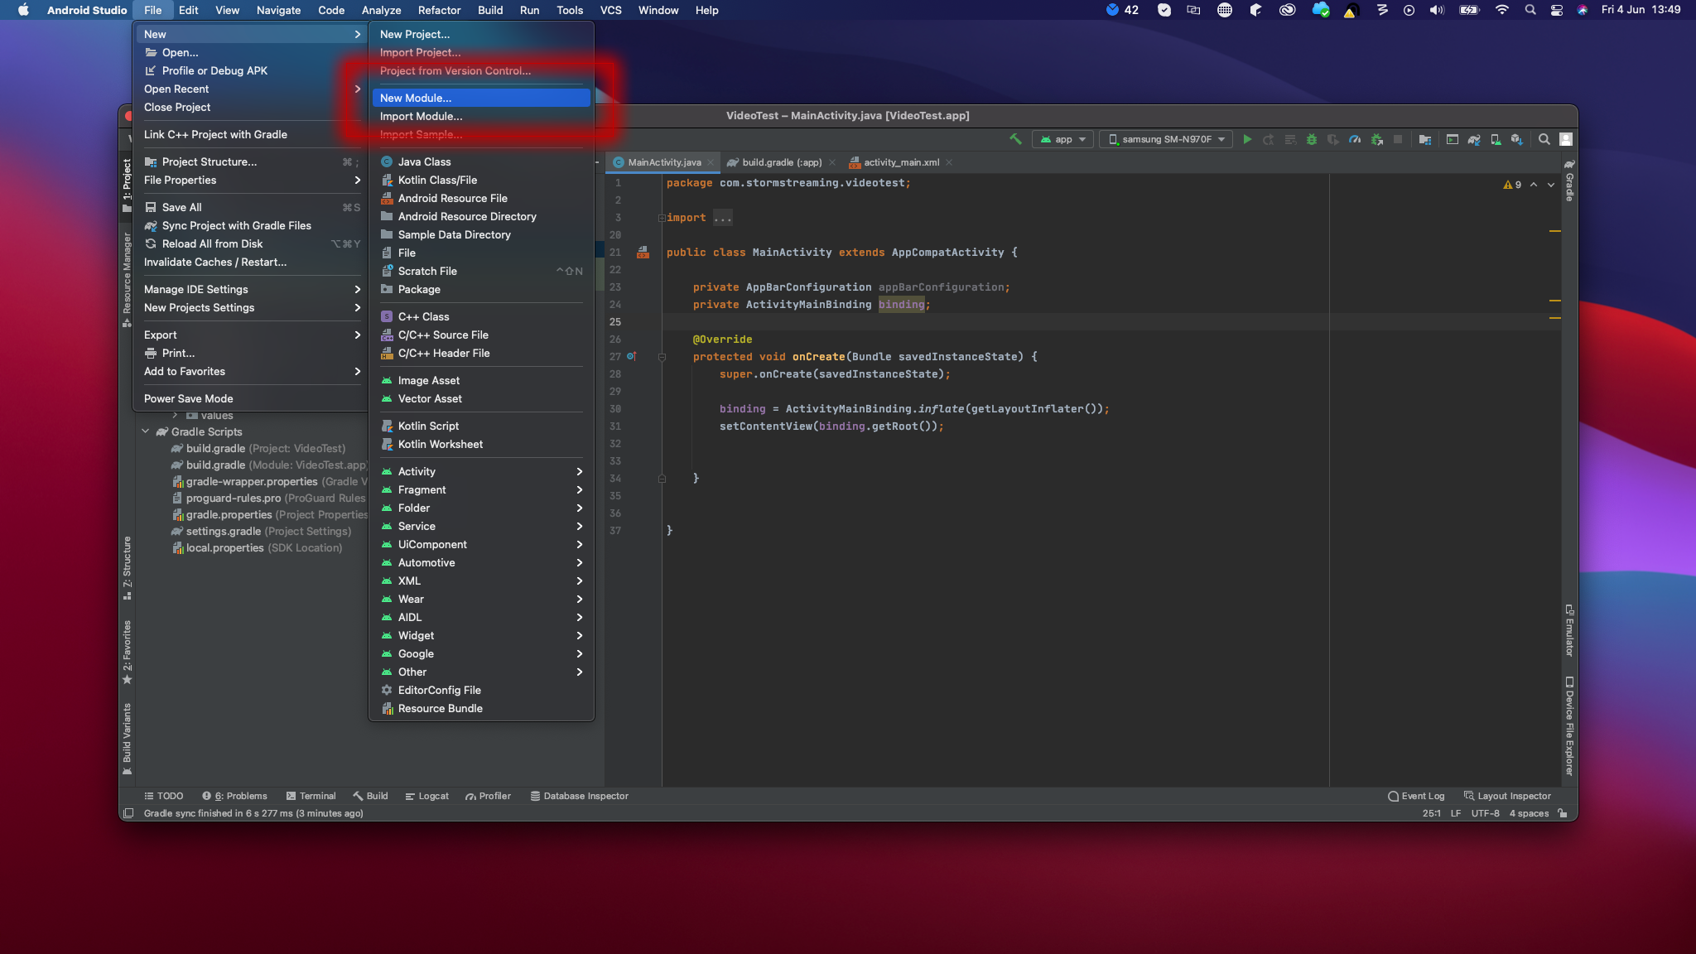Screen dimensions: 1696x954
Task: Click Attach Debugger to Android Process icon
Action: tap(1376, 139)
